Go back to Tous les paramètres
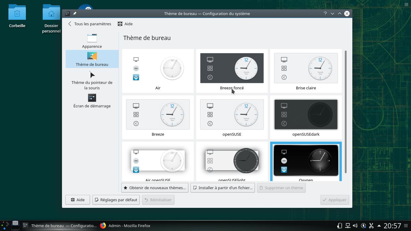The width and height of the screenshot is (411, 231). click(89, 24)
